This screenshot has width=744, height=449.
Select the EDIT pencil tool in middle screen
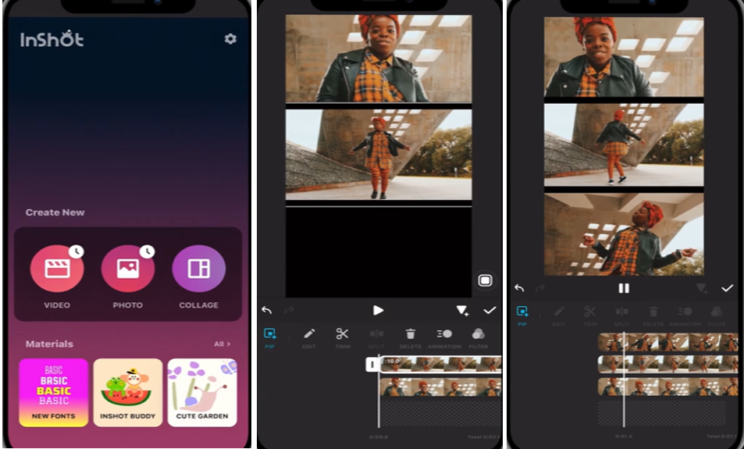pos(309,338)
